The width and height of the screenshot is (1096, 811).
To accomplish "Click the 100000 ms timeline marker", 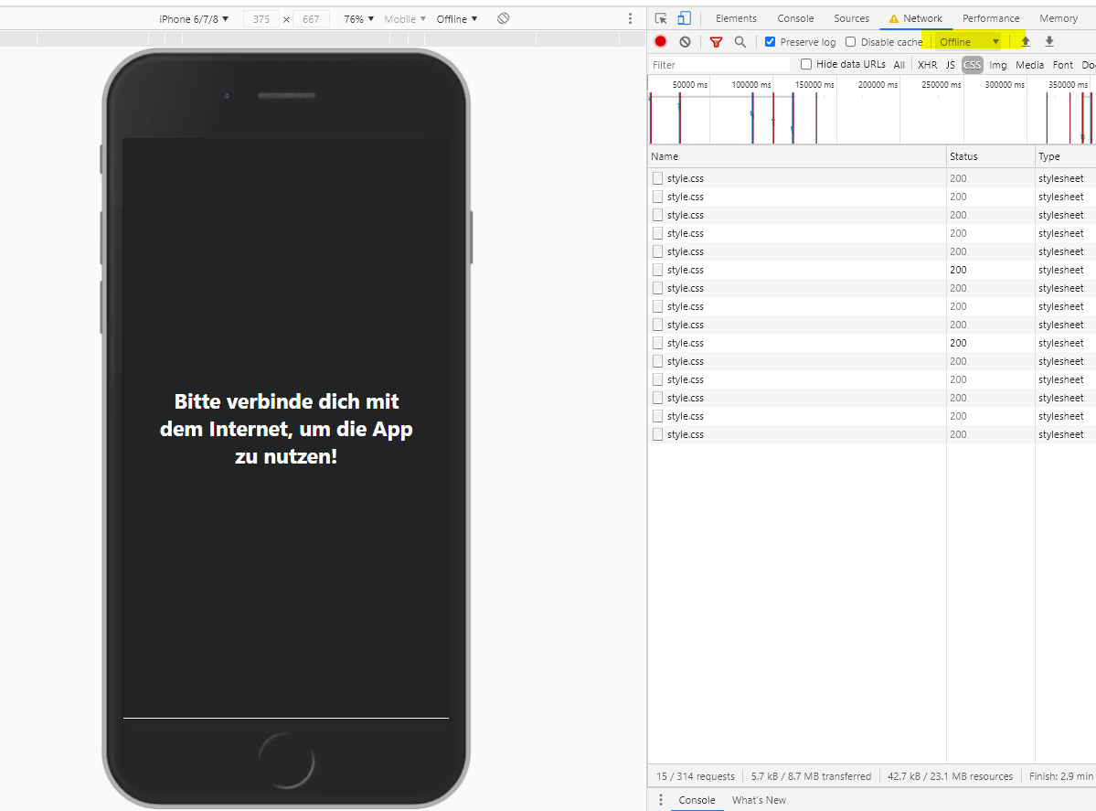I will pyautogui.click(x=750, y=85).
